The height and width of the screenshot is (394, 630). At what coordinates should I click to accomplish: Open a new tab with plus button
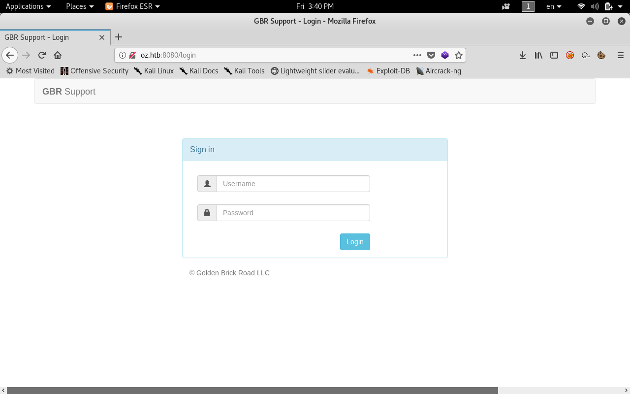(x=119, y=37)
